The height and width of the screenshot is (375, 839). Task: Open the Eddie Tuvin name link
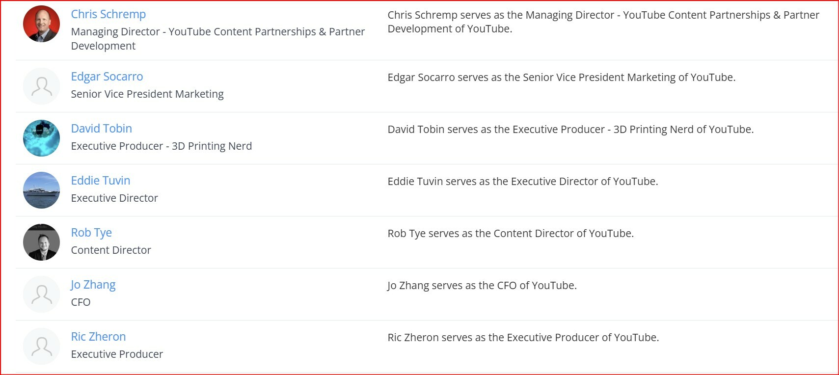pos(101,181)
